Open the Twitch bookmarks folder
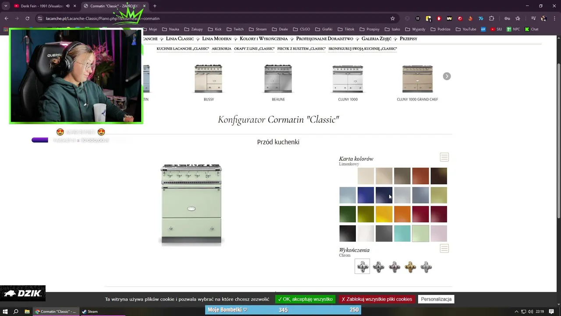This screenshot has width=561, height=316. pyautogui.click(x=235, y=29)
